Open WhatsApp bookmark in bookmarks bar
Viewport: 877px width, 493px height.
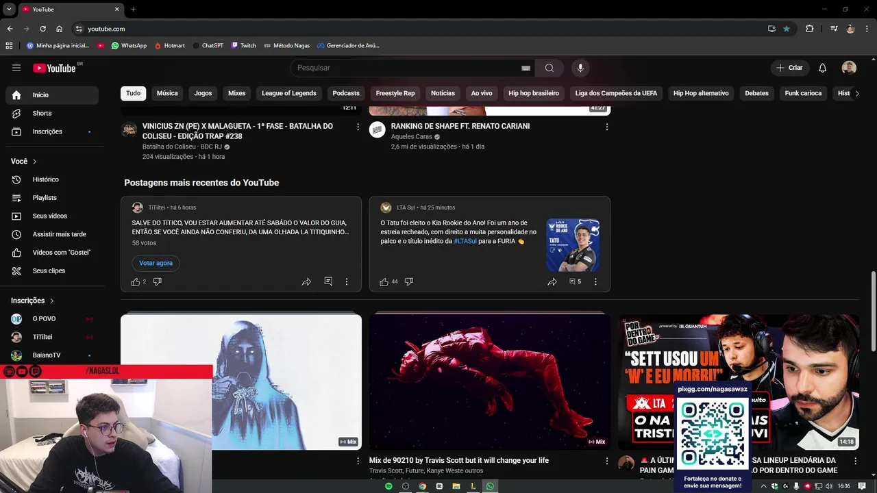tap(129, 46)
